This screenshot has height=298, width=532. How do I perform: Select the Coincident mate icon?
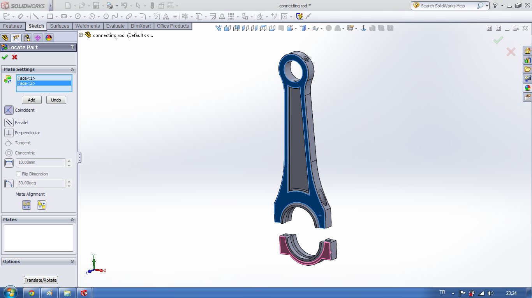tap(9, 110)
